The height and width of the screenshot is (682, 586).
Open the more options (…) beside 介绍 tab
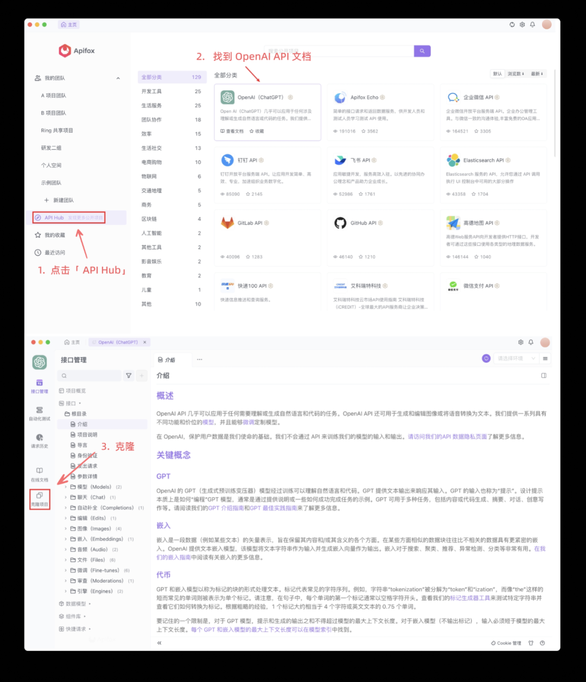coord(200,359)
